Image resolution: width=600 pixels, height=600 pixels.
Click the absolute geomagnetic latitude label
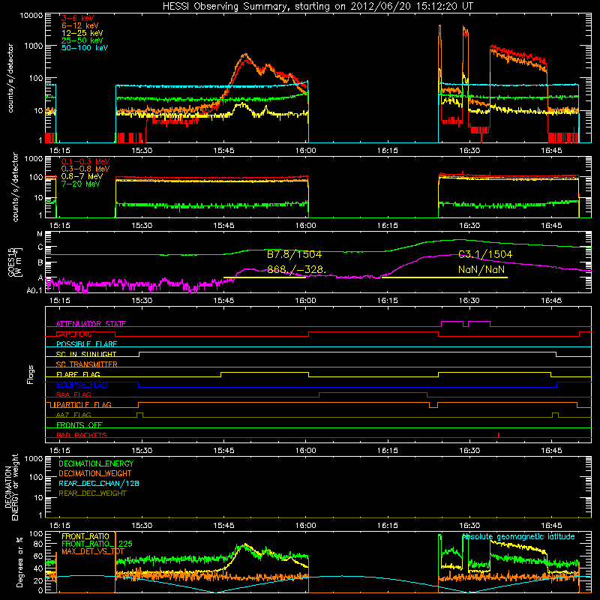click(x=518, y=536)
